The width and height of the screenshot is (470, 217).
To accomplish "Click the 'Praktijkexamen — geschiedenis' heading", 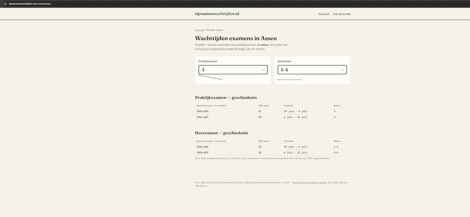I will point(226,97).
